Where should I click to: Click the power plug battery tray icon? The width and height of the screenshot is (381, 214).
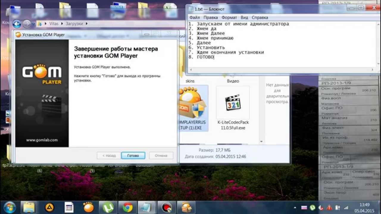(338, 207)
